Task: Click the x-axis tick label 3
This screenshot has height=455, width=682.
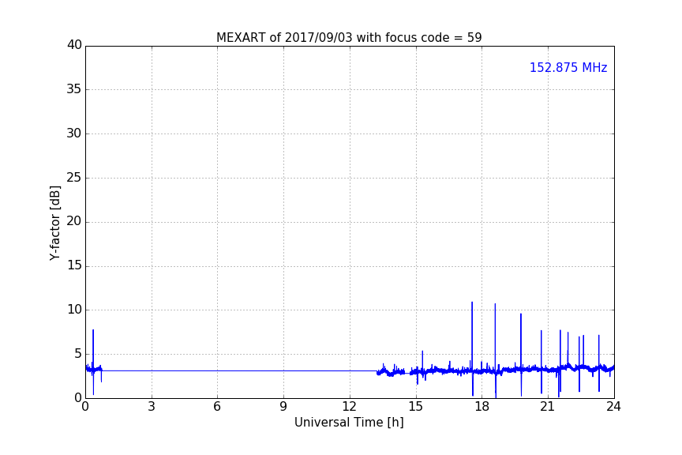Action: 152,407
